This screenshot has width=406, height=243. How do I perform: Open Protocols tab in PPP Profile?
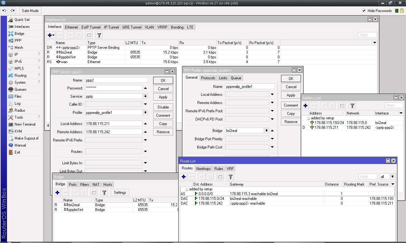click(208, 78)
